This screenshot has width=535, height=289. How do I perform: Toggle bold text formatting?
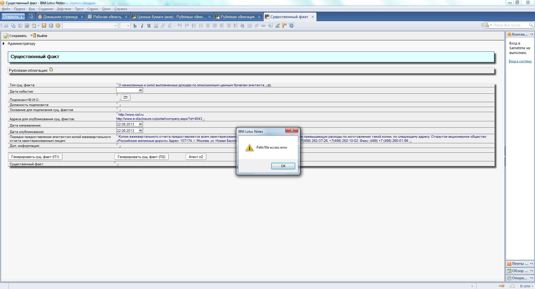pyautogui.click(x=135, y=26)
